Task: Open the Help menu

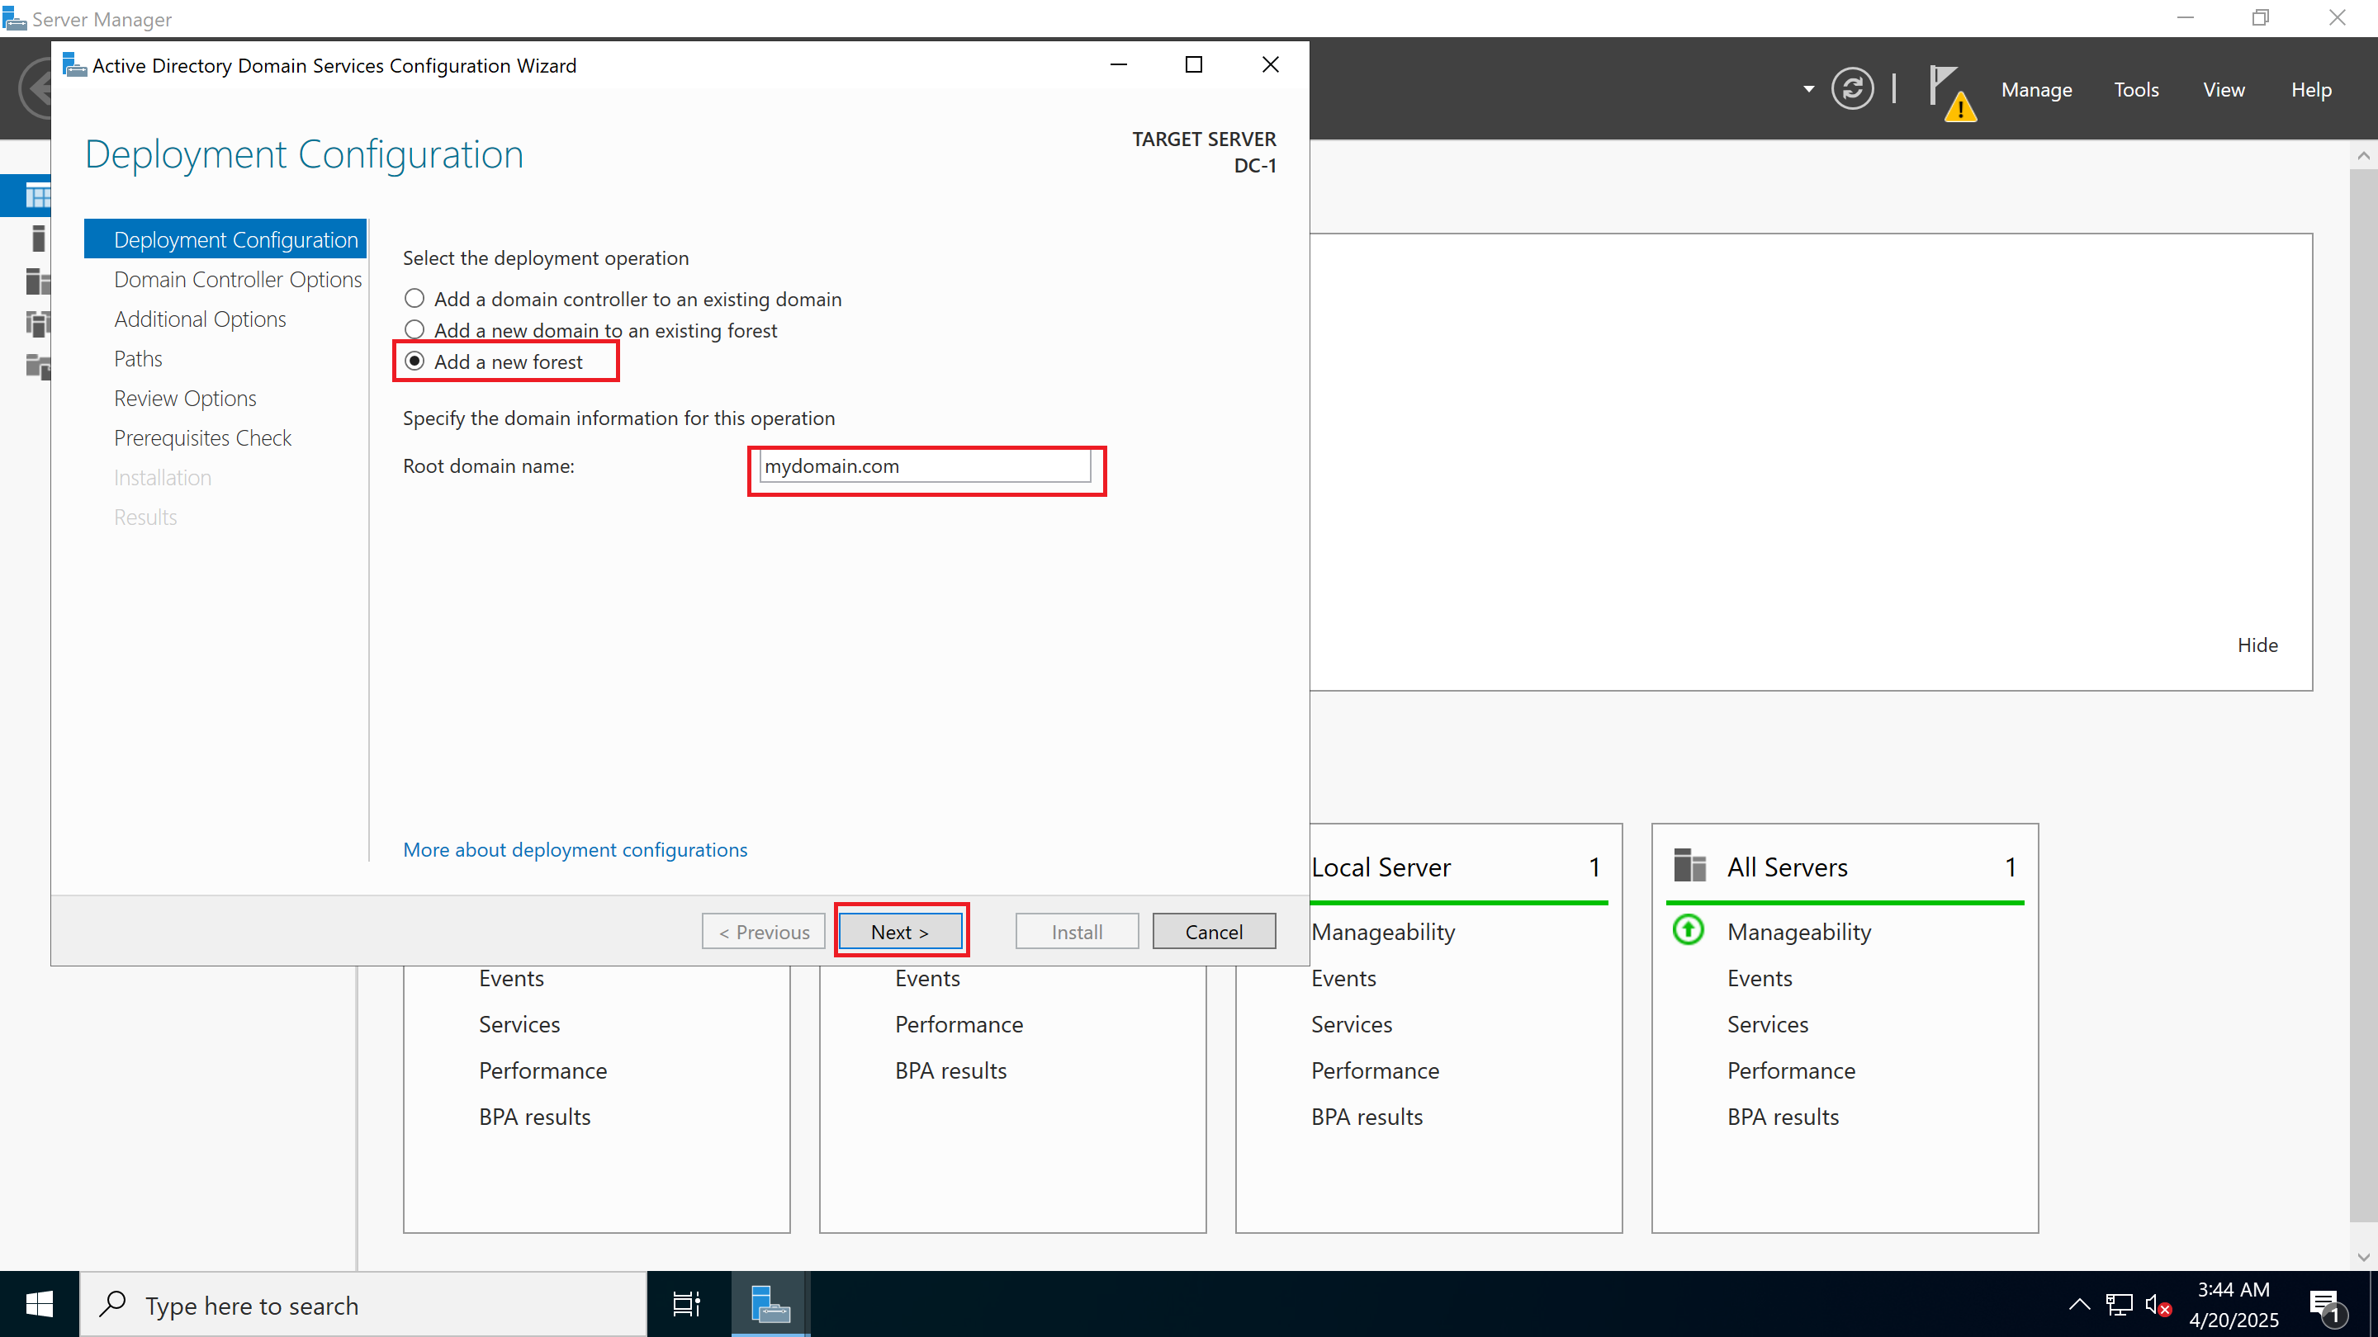Action: click(x=2312, y=89)
